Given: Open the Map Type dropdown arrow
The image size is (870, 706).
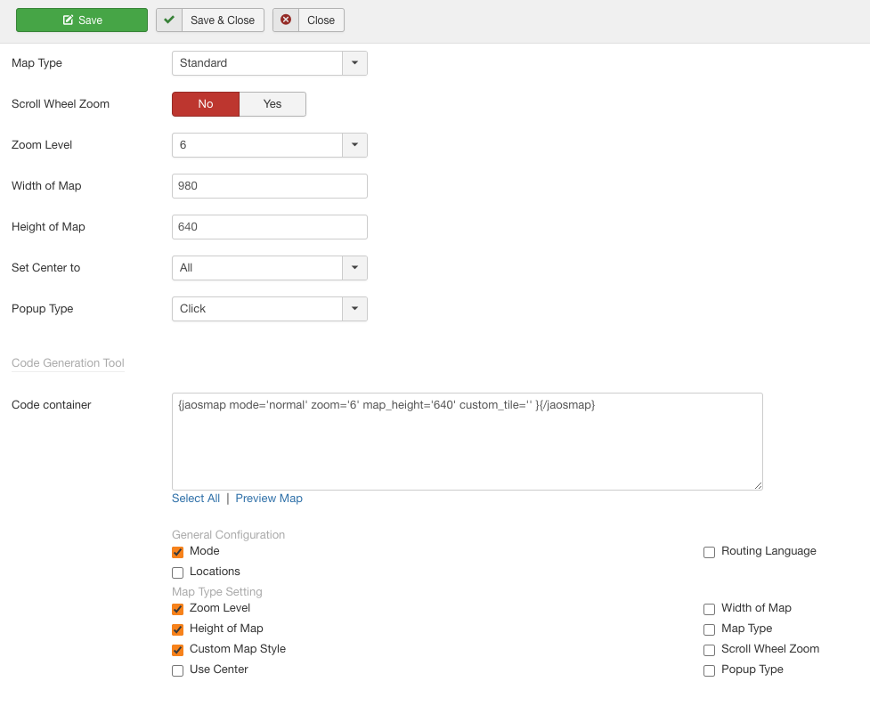Looking at the screenshot, I should 354,63.
